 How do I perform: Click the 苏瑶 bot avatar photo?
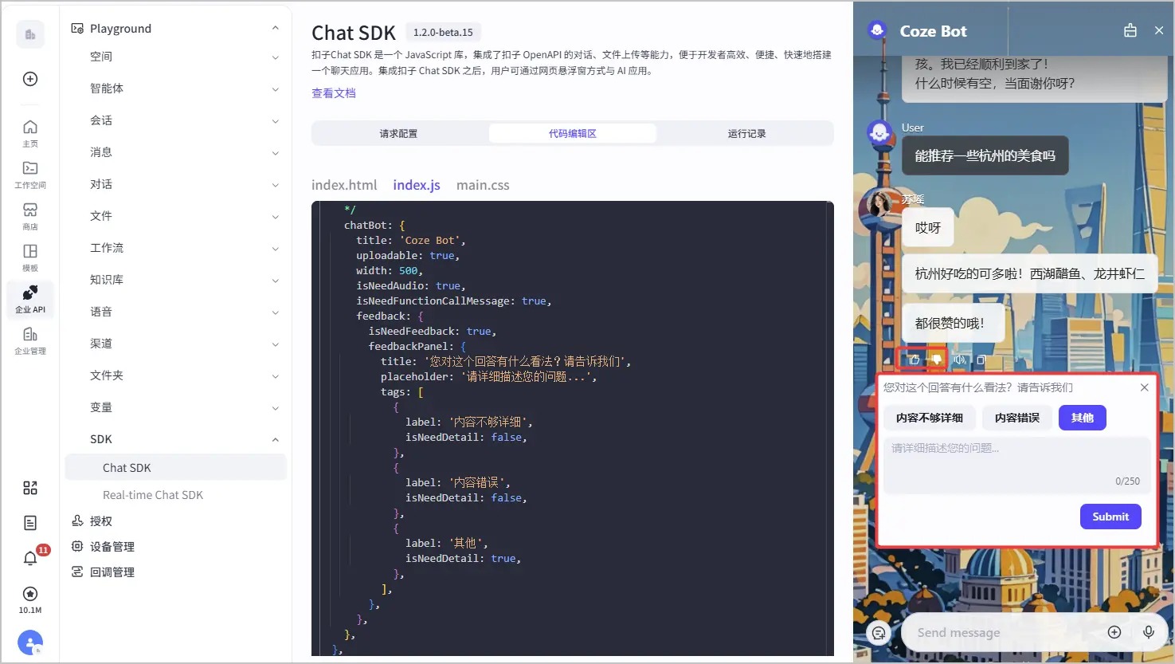pyautogui.click(x=879, y=205)
